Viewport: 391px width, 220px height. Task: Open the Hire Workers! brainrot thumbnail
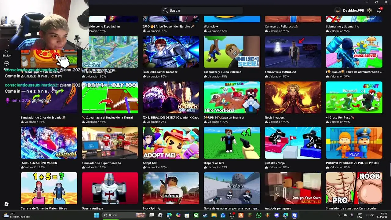click(232, 97)
